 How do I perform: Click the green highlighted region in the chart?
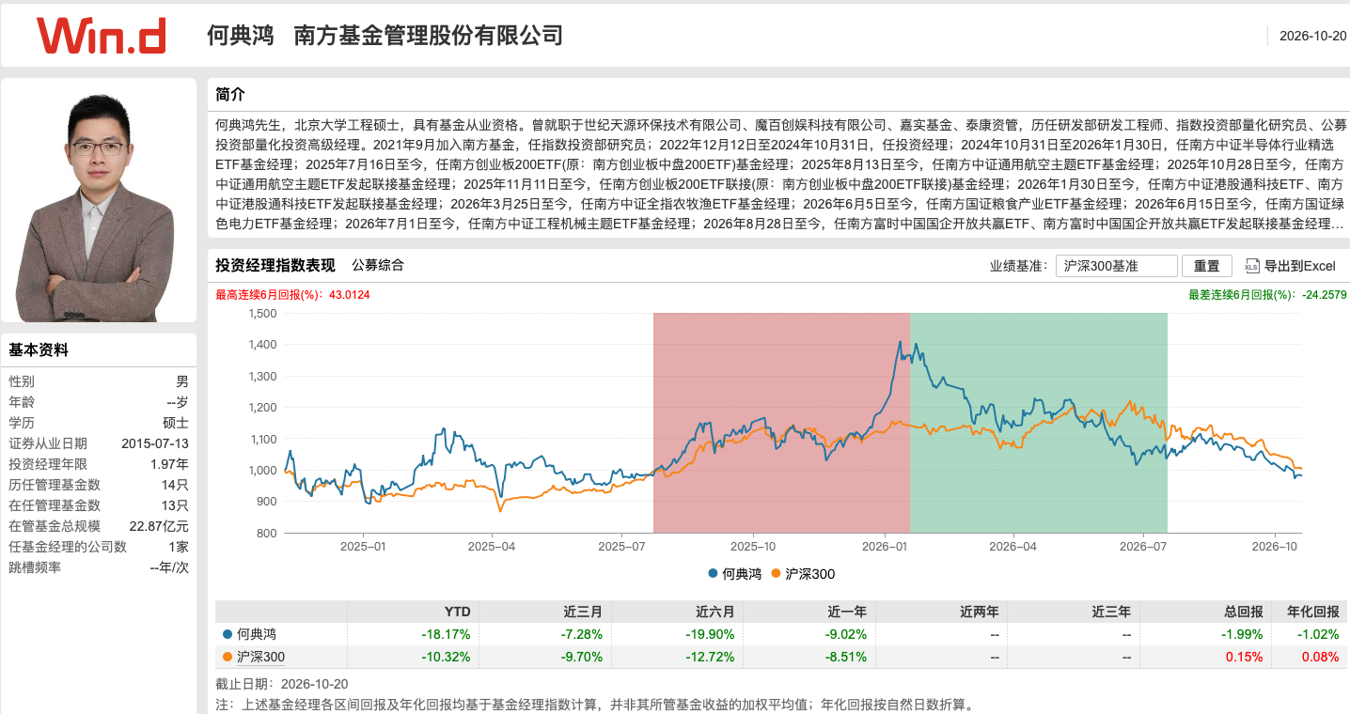[1039, 423]
